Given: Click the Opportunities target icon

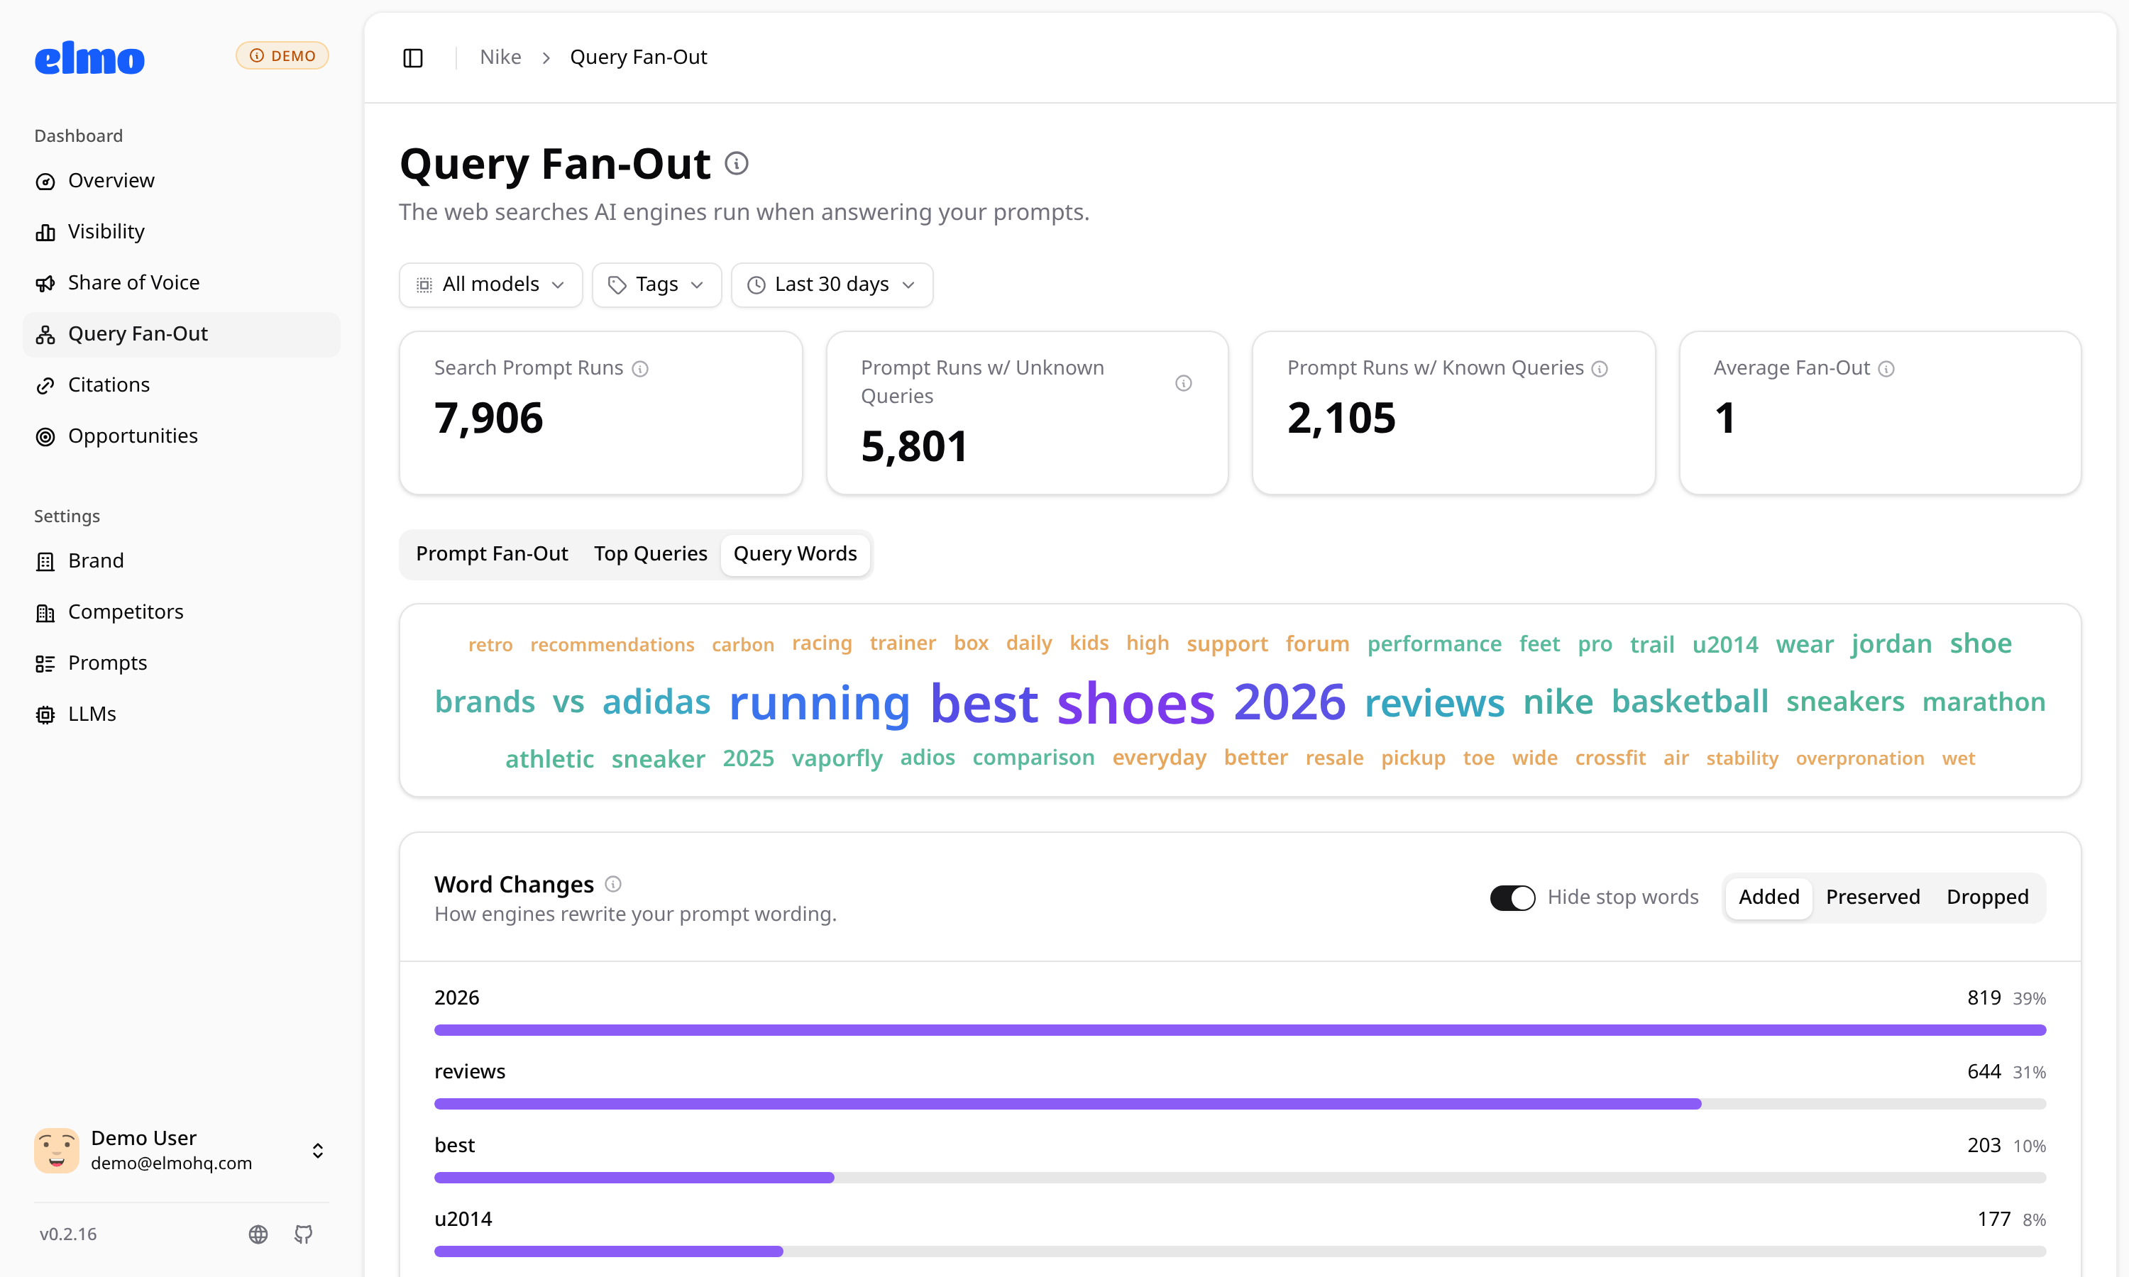Looking at the screenshot, I should (x=45, y=436).
